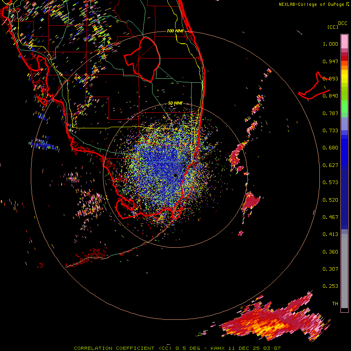
Task: Select the 0.520 scale value
Action: (x=330, y=200)
